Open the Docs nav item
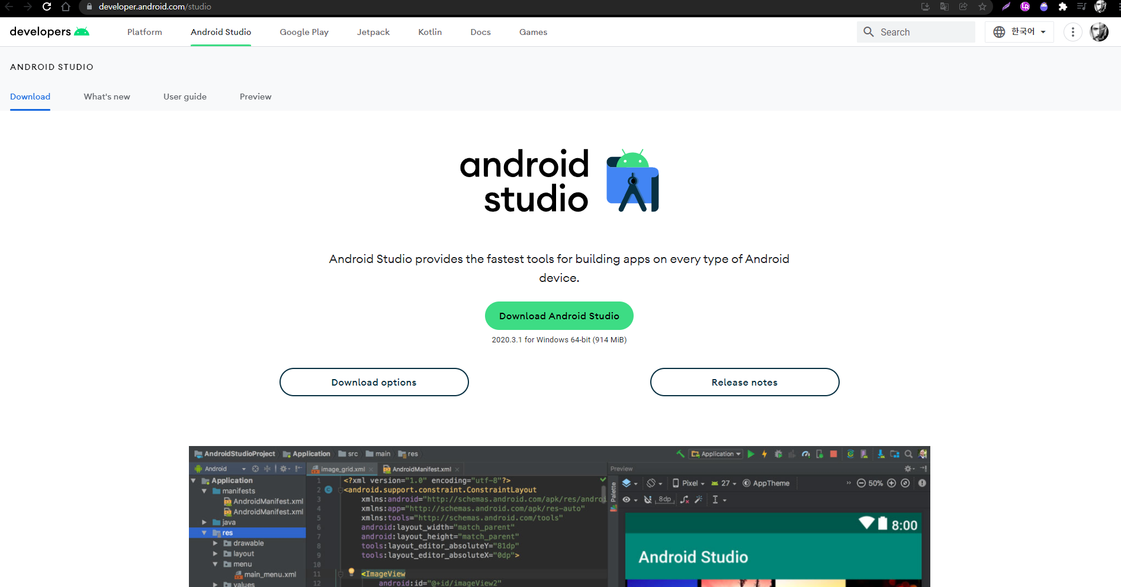Viewport: 1121px width, 587px height. click(x=481, y=32)
